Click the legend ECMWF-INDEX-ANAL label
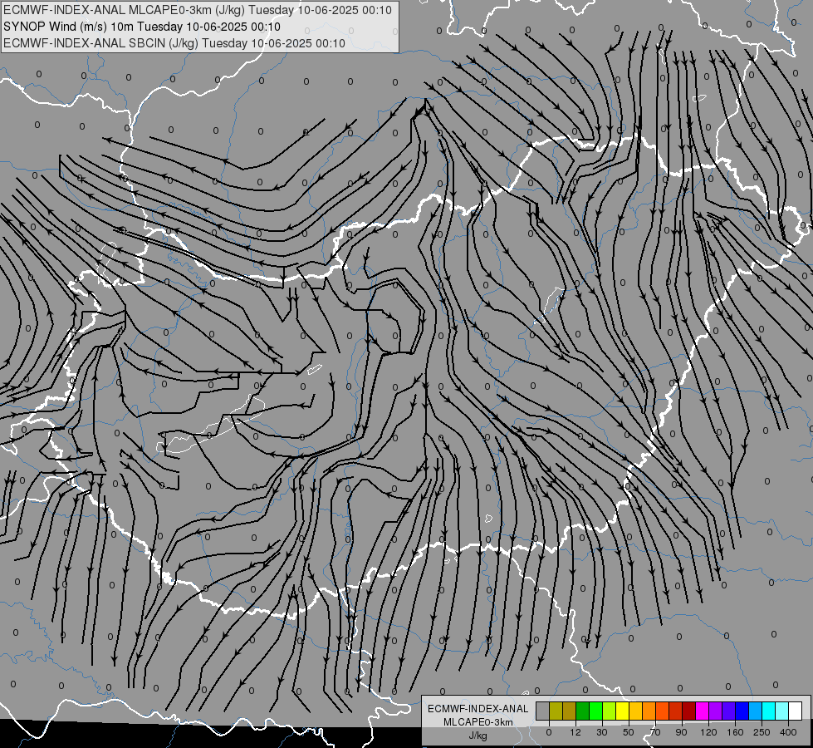The image size is (813, 748). 478,709
